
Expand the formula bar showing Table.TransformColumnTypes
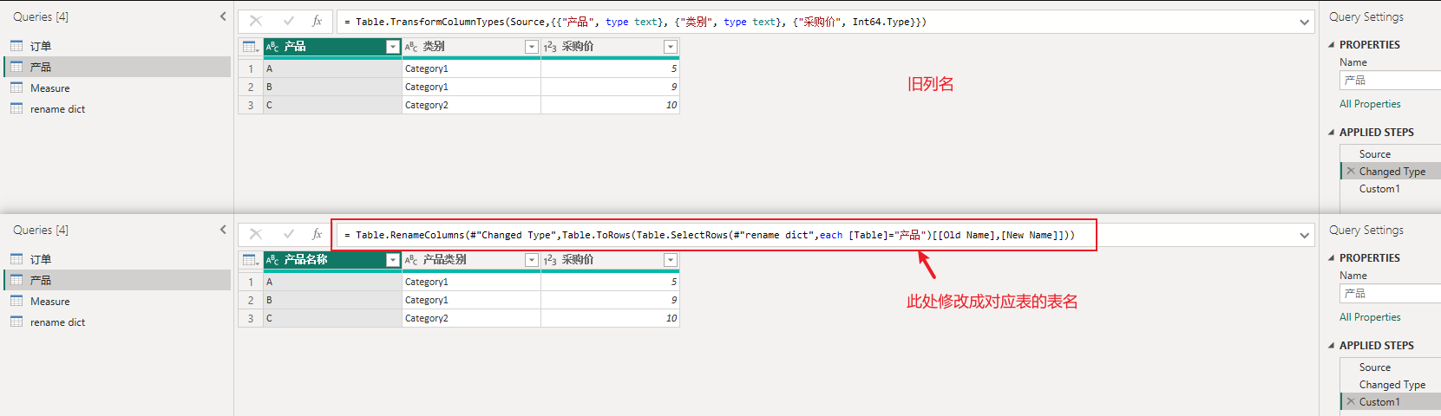point(1304,23)
